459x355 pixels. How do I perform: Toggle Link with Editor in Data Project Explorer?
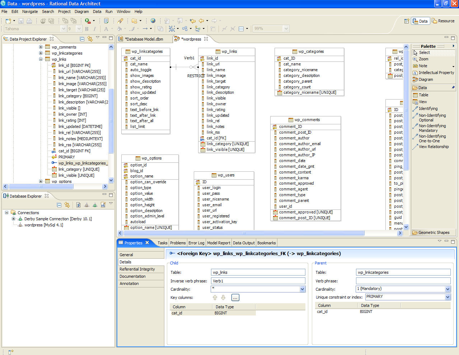tap(90, 39)
